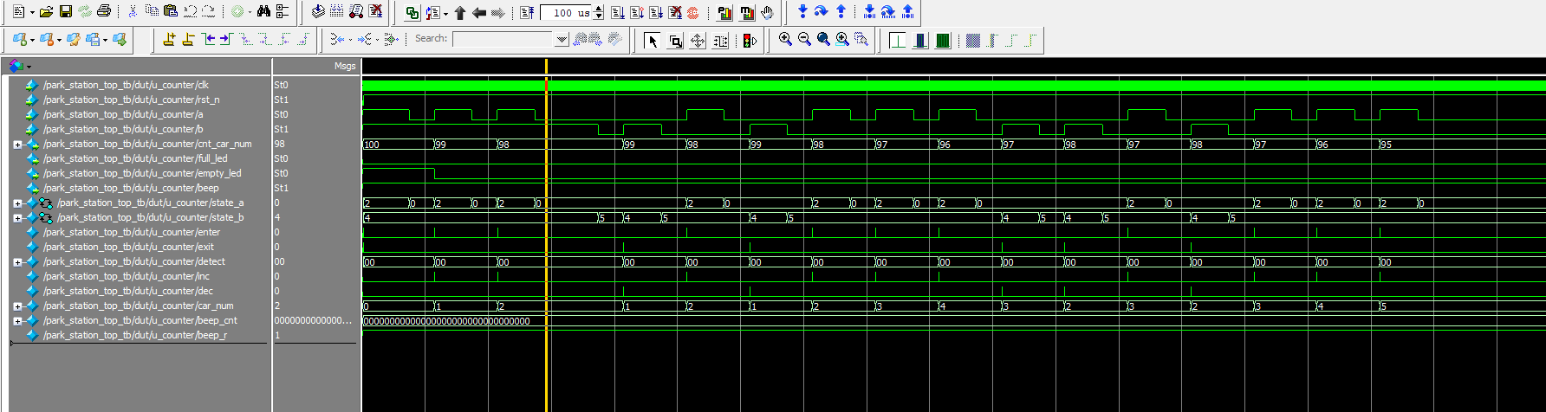The width and height of the screenshot is (1546, 412).
Task: Click the waveform value 100 in cnt_car_num
Action: 372,145
